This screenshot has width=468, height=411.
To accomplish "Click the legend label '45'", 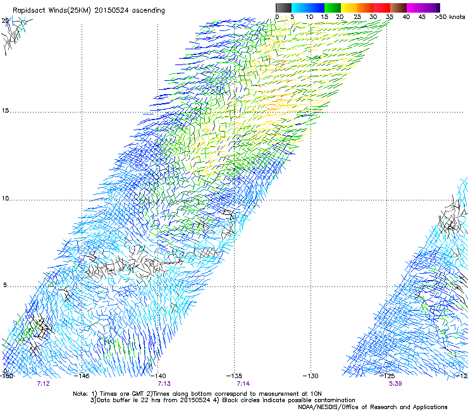I will click(x=422, y=17).
